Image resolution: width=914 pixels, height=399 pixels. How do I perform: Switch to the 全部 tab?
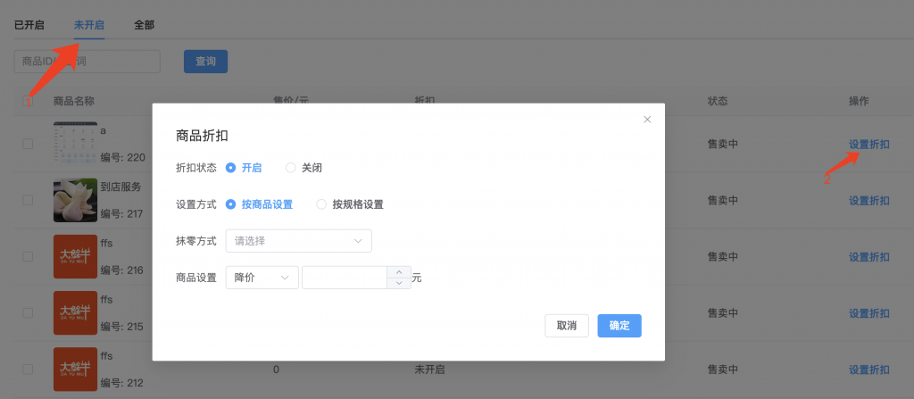pyautogui.click(x=144, y=26)
